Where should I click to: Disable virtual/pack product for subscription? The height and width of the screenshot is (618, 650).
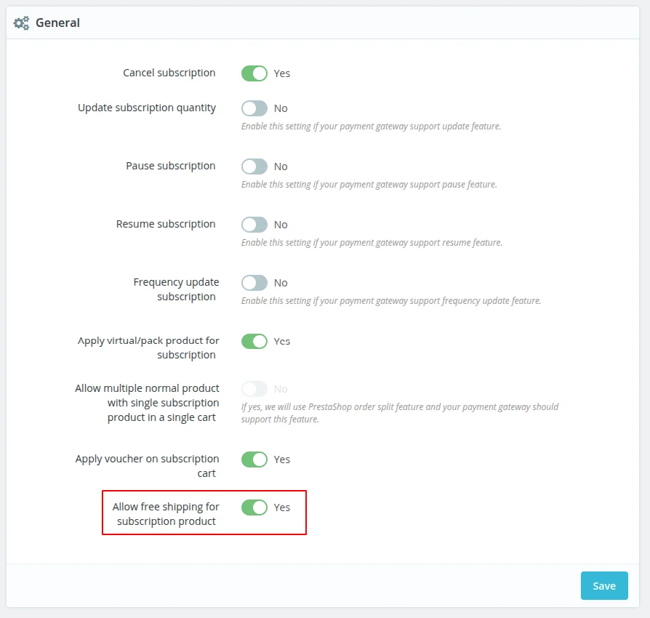[254, 340]
